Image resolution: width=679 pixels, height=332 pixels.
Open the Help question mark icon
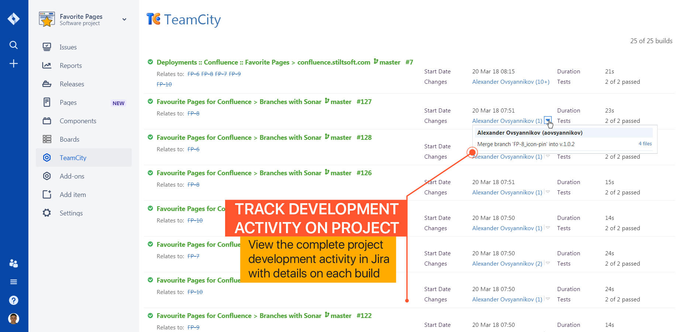[x=14, y=300]
